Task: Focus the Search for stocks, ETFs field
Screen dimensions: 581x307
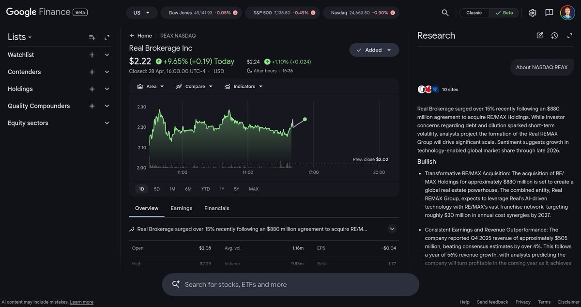Action: coord(290,284)
